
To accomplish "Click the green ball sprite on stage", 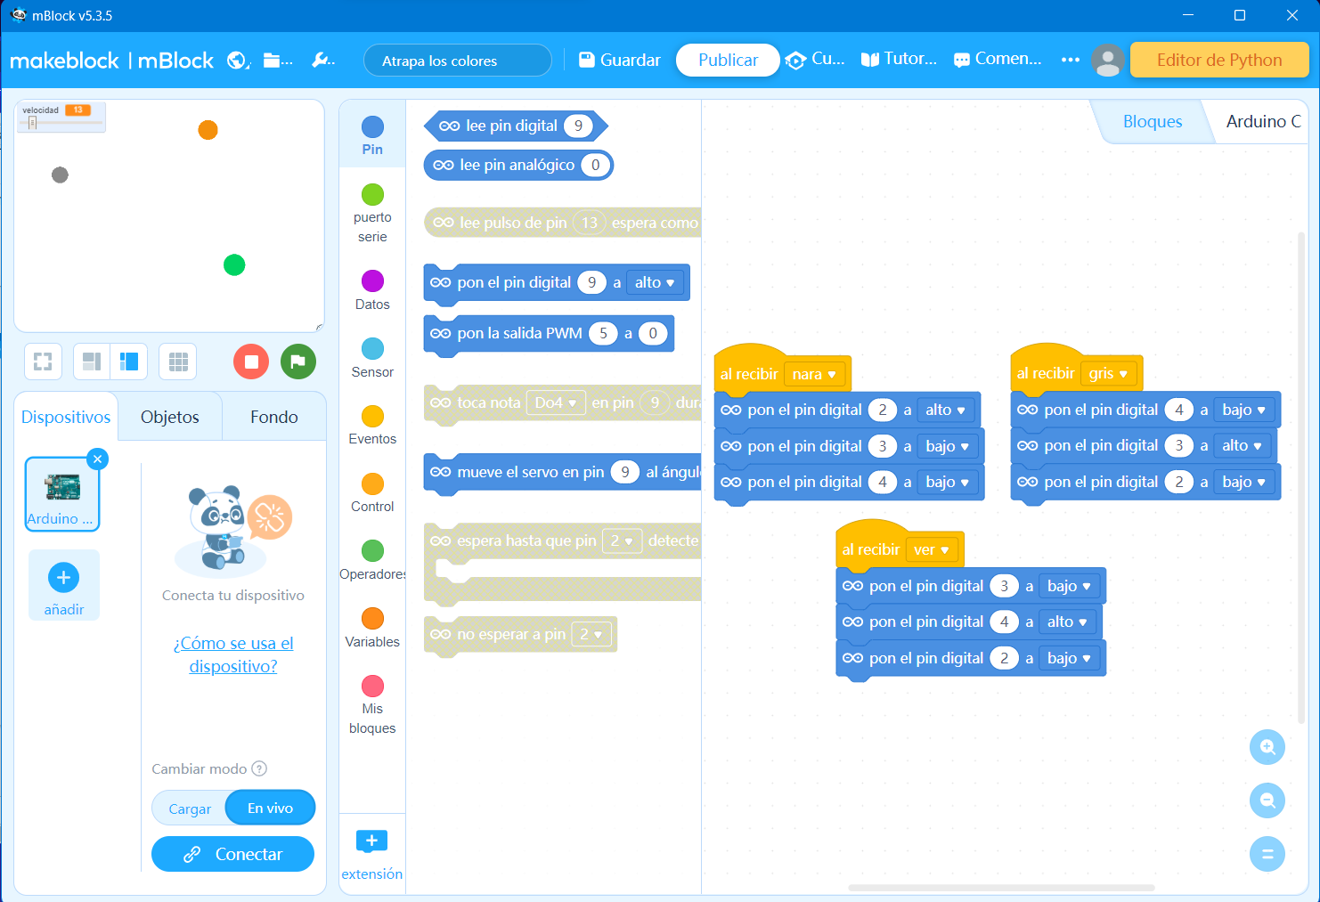I will (x=234, y=264).
